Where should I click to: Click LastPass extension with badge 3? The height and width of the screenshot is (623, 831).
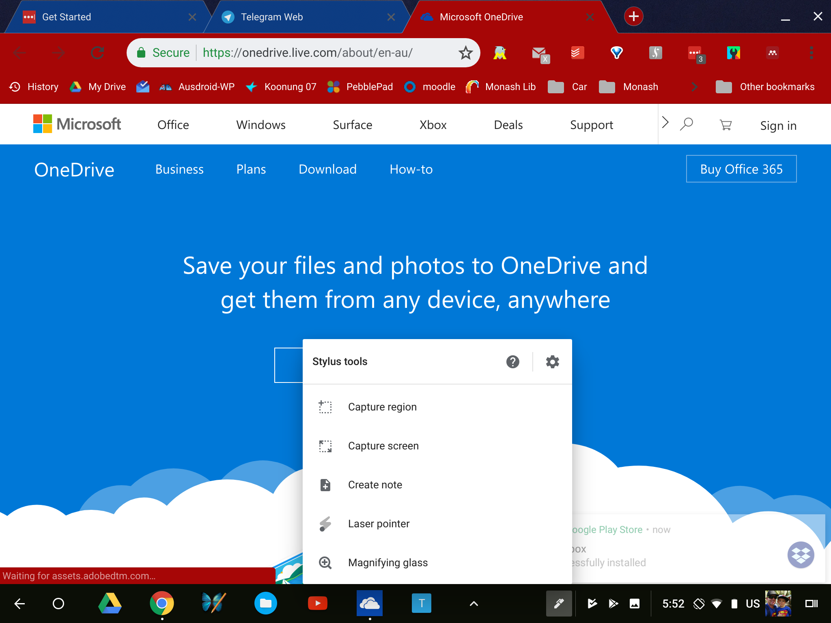(696, 54)
